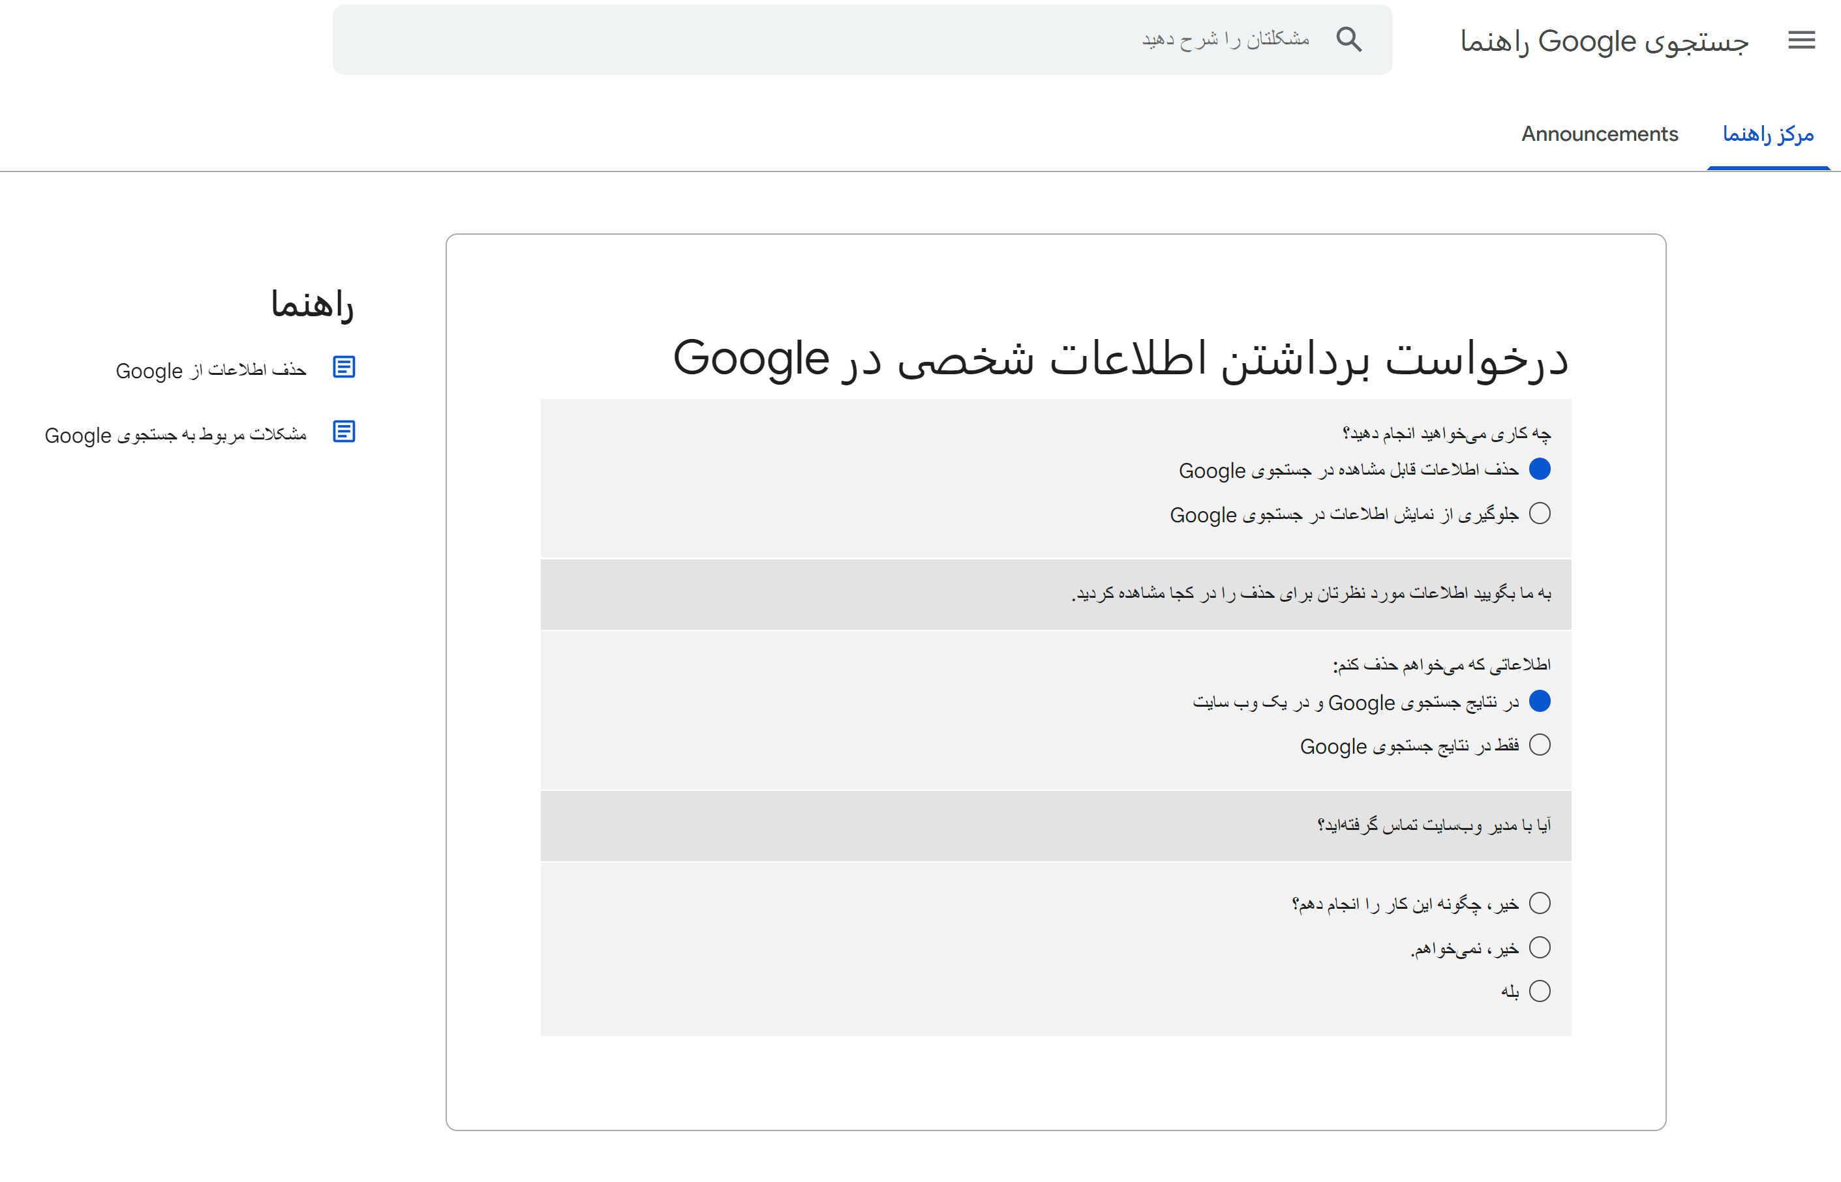The width and height of the screenshot is (1841, 1182).
Task: Click the page title "درخواست برداشتن اطلاعات شخصی"
Action: point(1120,359)
